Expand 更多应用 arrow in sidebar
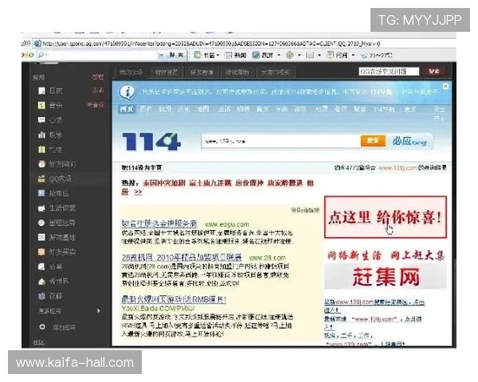 coord(99,311)
